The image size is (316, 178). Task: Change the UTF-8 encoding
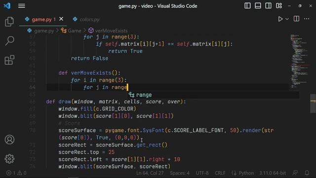[202, 173]
